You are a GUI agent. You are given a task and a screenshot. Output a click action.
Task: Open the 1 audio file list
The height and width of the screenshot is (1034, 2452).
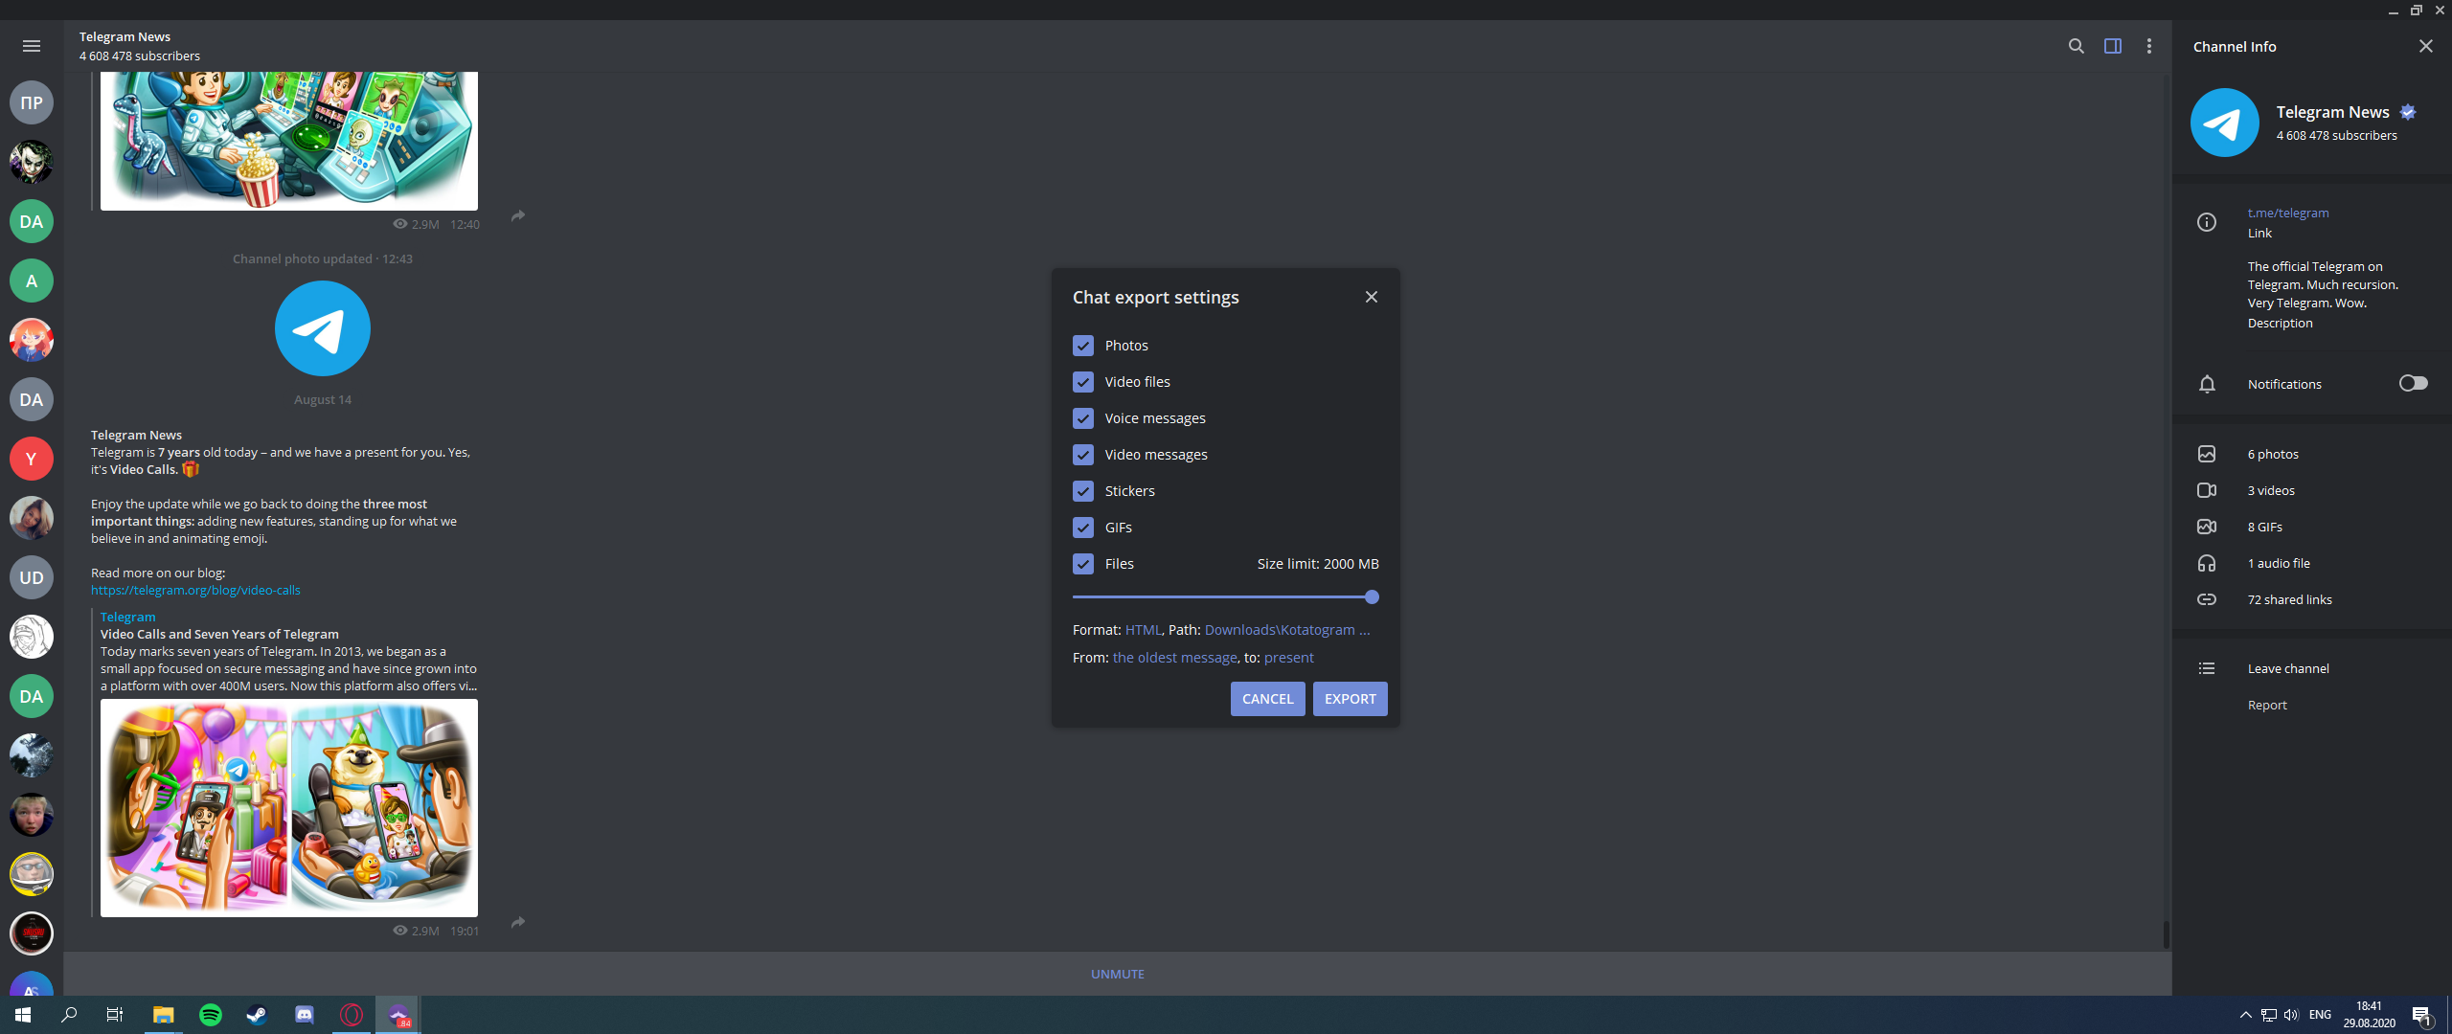[2278, 563]
